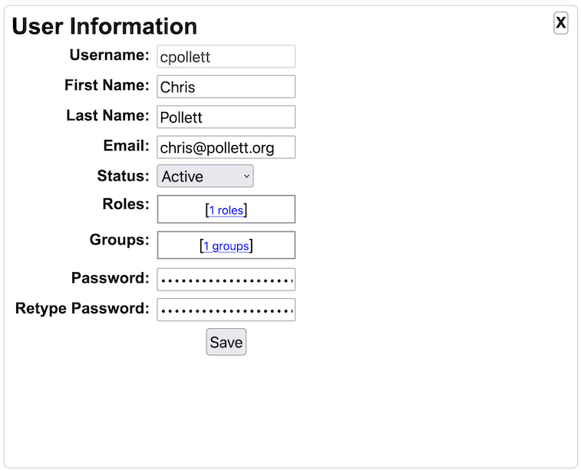The height and width of the screenshot is (471, 581).
Task: Close the User Information dialog with X
Action: [x=560, y=23]
